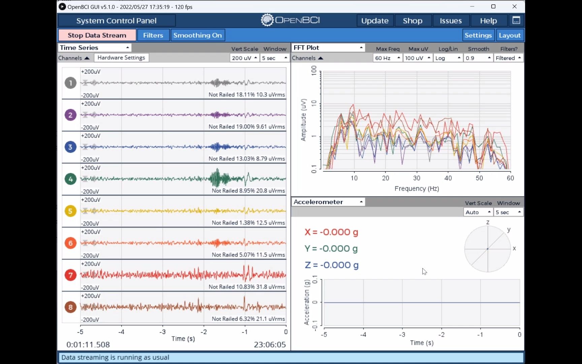Close the OpenBCI GUI window
This screenshot has height=364, width=582.
[515, 7]
